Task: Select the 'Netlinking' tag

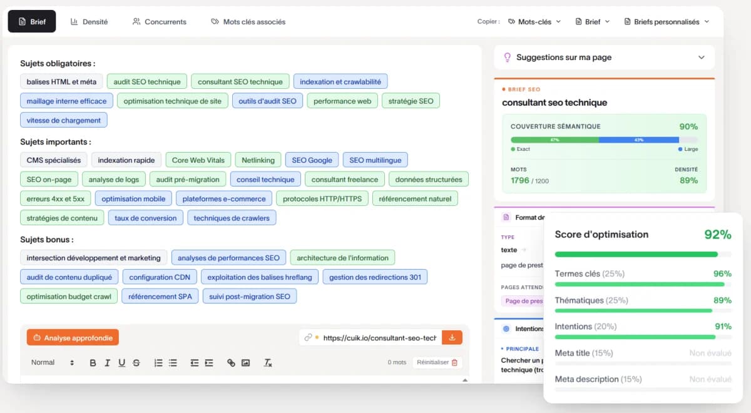Action: tap(258, 160)
